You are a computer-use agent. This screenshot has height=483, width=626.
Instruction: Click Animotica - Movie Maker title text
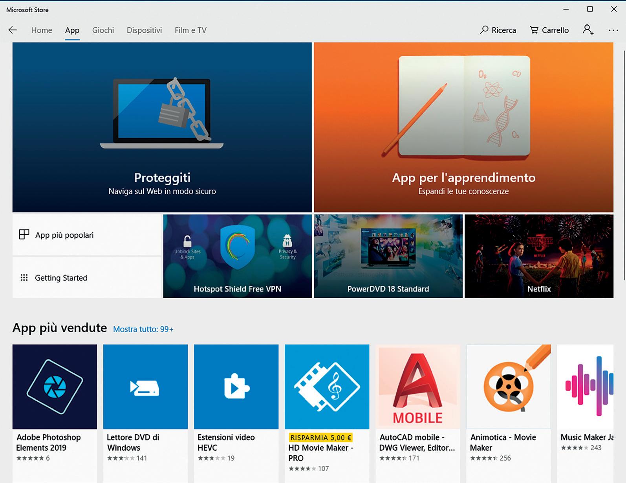tap(503, 442)
